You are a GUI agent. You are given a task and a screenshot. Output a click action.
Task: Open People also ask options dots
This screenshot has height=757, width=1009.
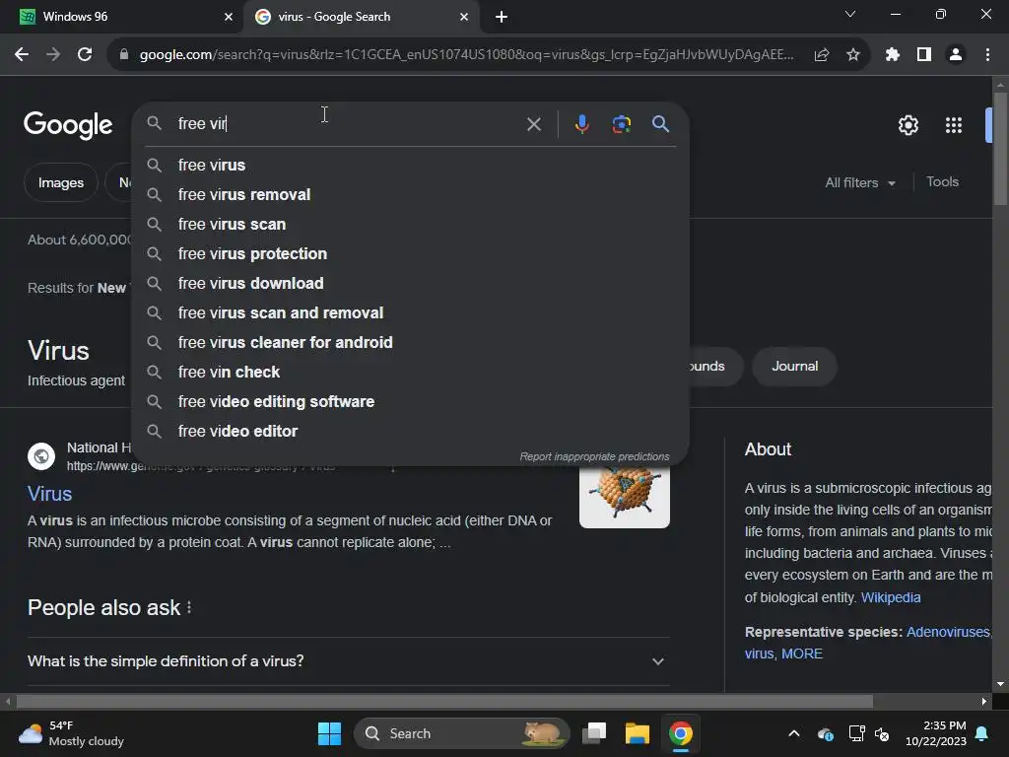tap(189, 607)
